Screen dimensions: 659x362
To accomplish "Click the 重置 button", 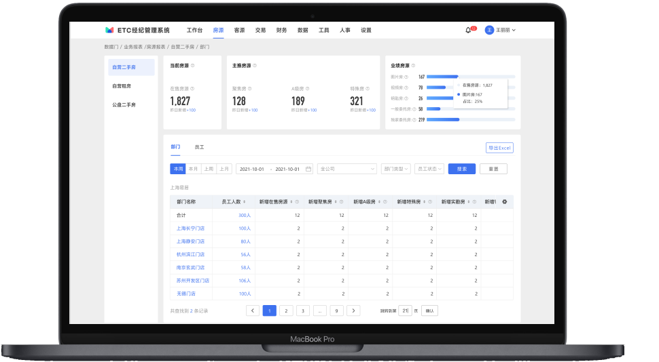I will (x=493, y=169).
